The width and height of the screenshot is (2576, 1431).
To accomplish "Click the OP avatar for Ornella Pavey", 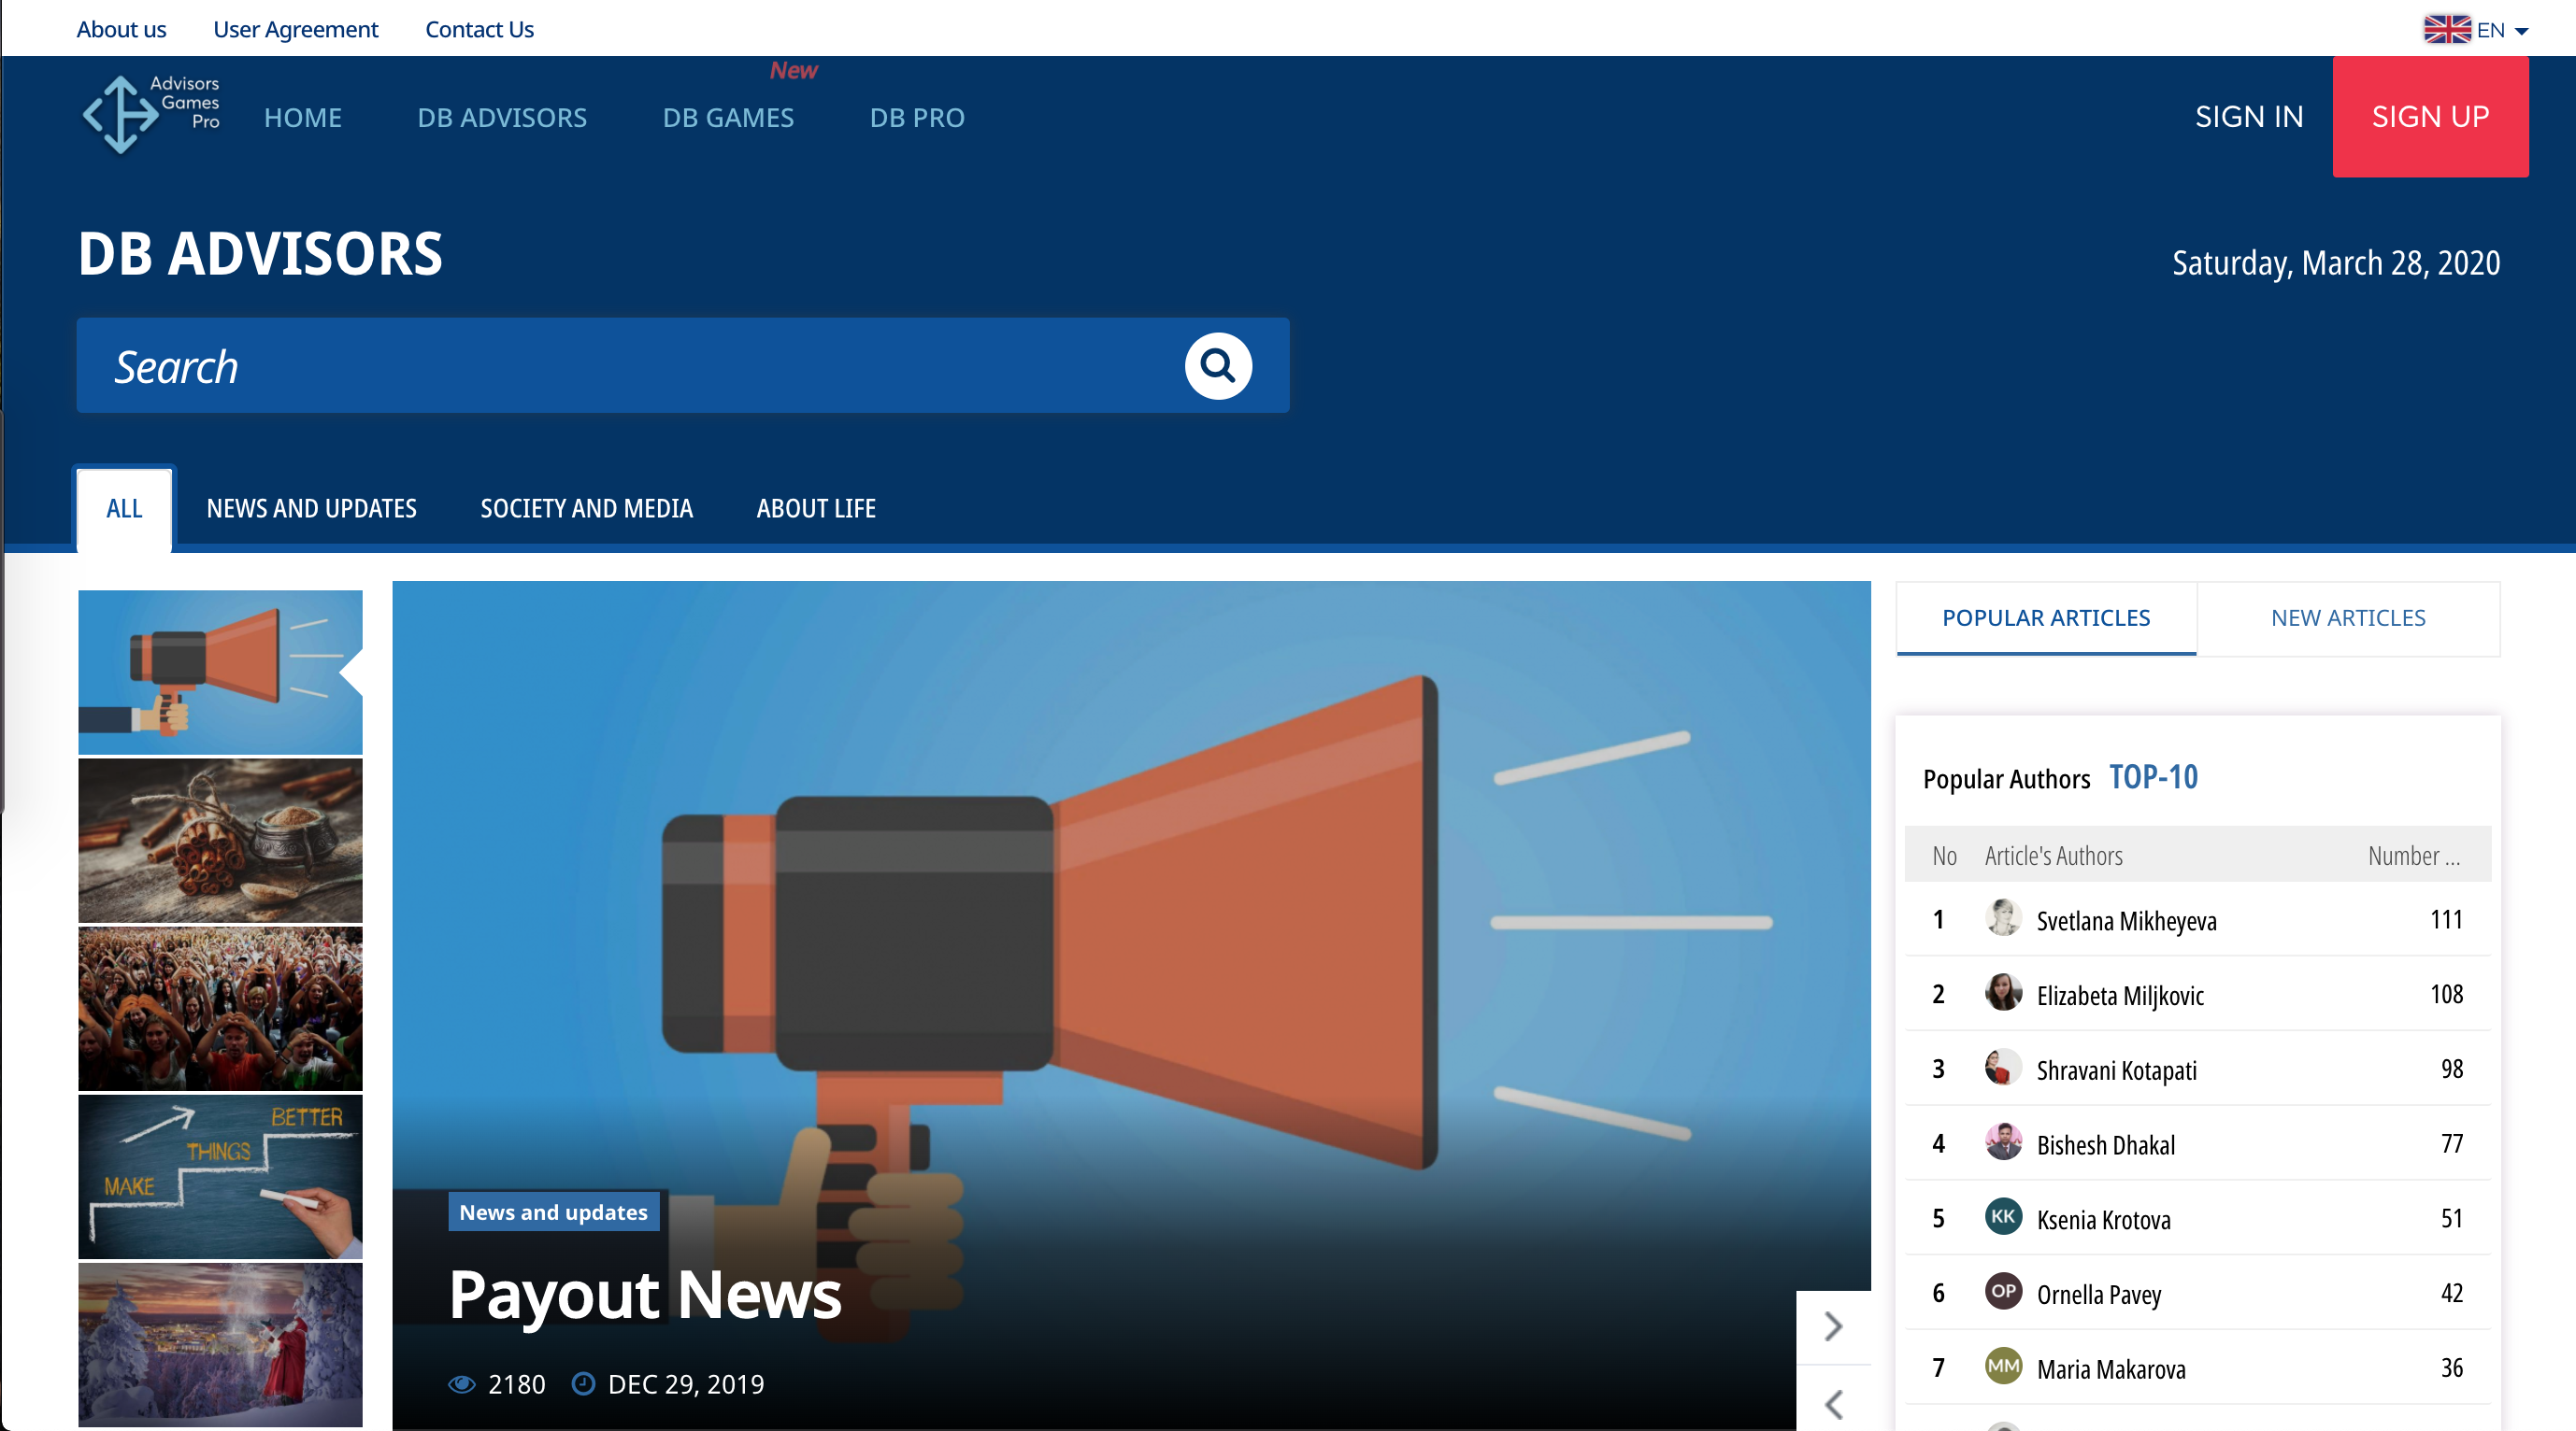I will [2003, 1291].
